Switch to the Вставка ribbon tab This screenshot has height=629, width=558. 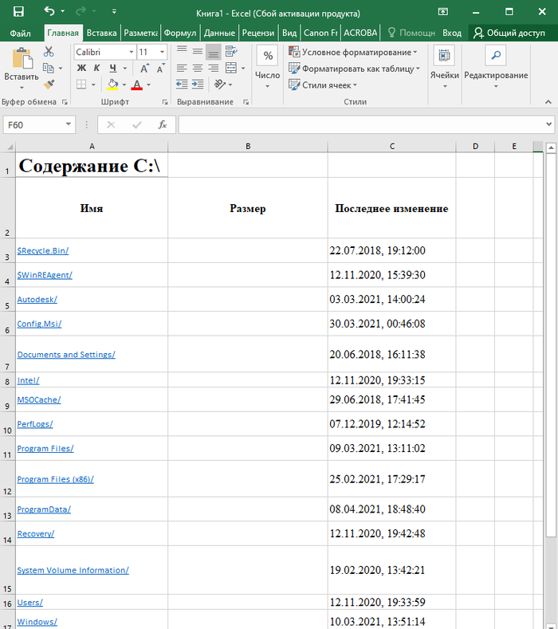[x=101, y=33]
